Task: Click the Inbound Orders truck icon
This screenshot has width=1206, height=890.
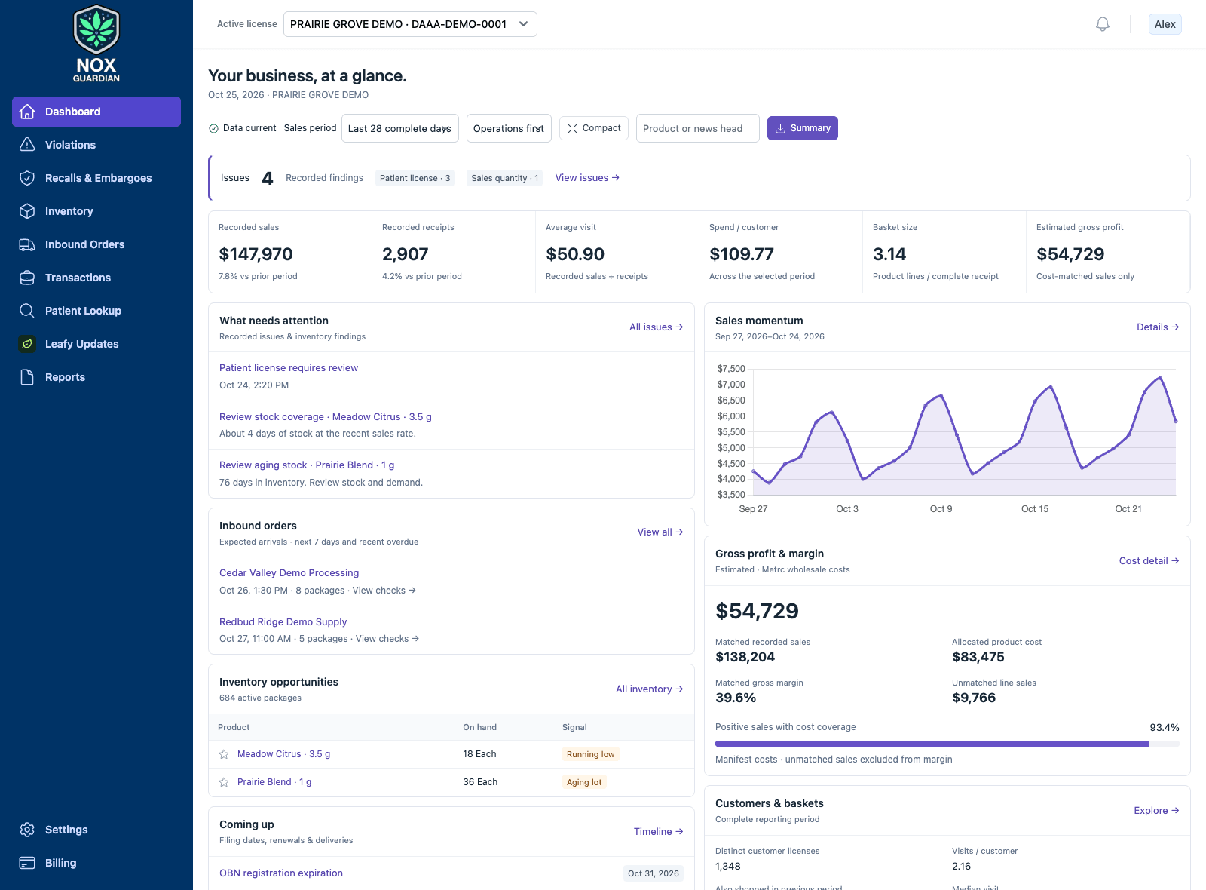Action: pos(27,244)
